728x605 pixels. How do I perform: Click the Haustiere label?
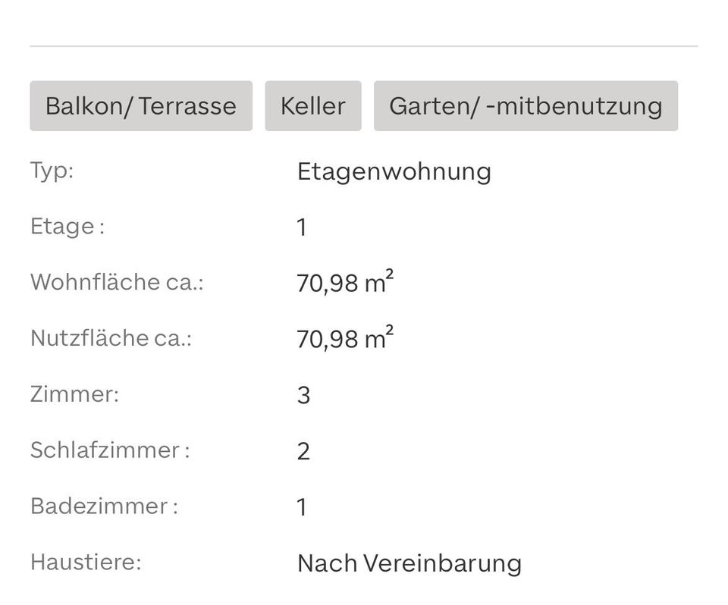[86, 563]
